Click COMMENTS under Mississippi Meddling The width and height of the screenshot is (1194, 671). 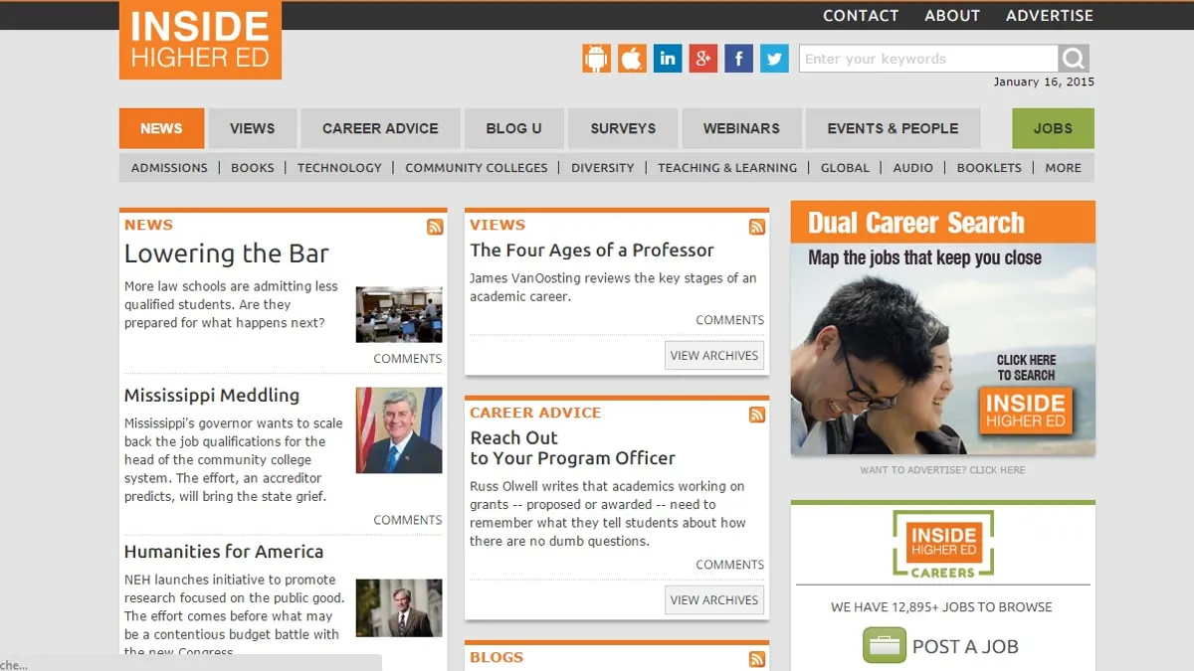408,520
